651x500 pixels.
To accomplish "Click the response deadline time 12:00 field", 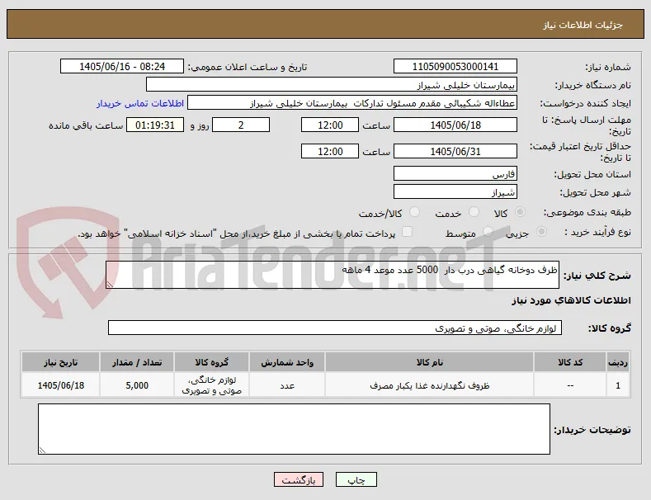I will (330, 125).
